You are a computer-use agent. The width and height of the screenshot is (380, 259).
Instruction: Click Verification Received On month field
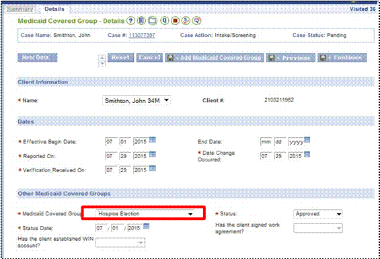coord(111,170)
